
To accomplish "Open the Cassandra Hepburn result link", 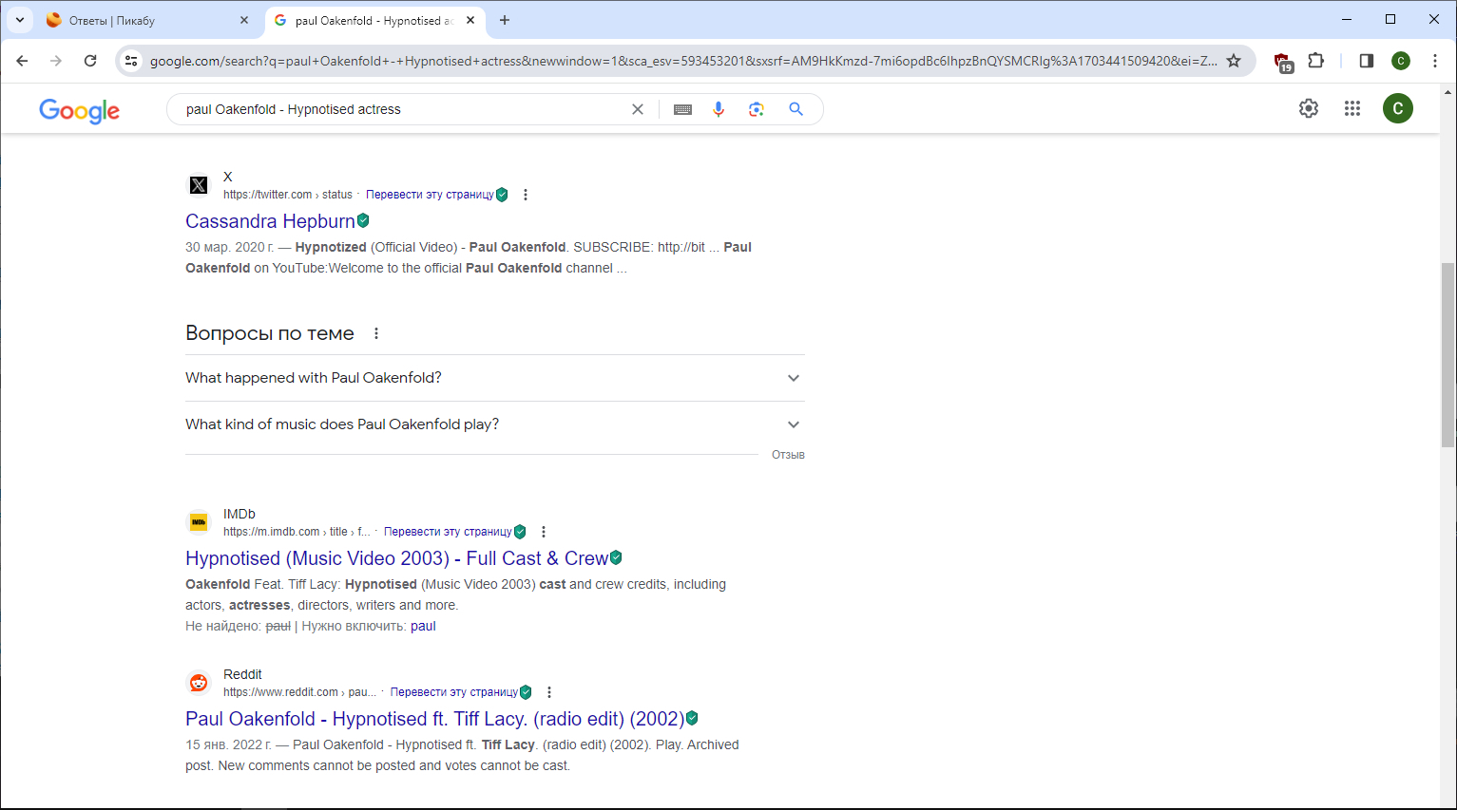I will click(x=270, y=221).
